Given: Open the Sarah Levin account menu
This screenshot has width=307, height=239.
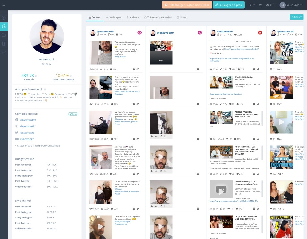Looking at the screenshot, I should pyautogui.click(x=291, y=5).
